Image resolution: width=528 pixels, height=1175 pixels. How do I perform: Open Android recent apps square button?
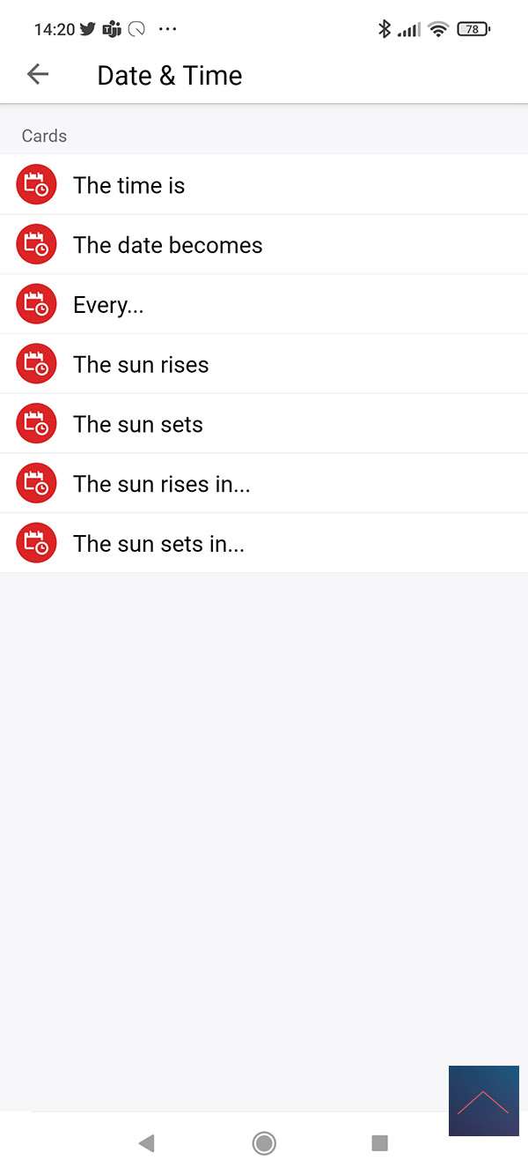click(379, 1143)
